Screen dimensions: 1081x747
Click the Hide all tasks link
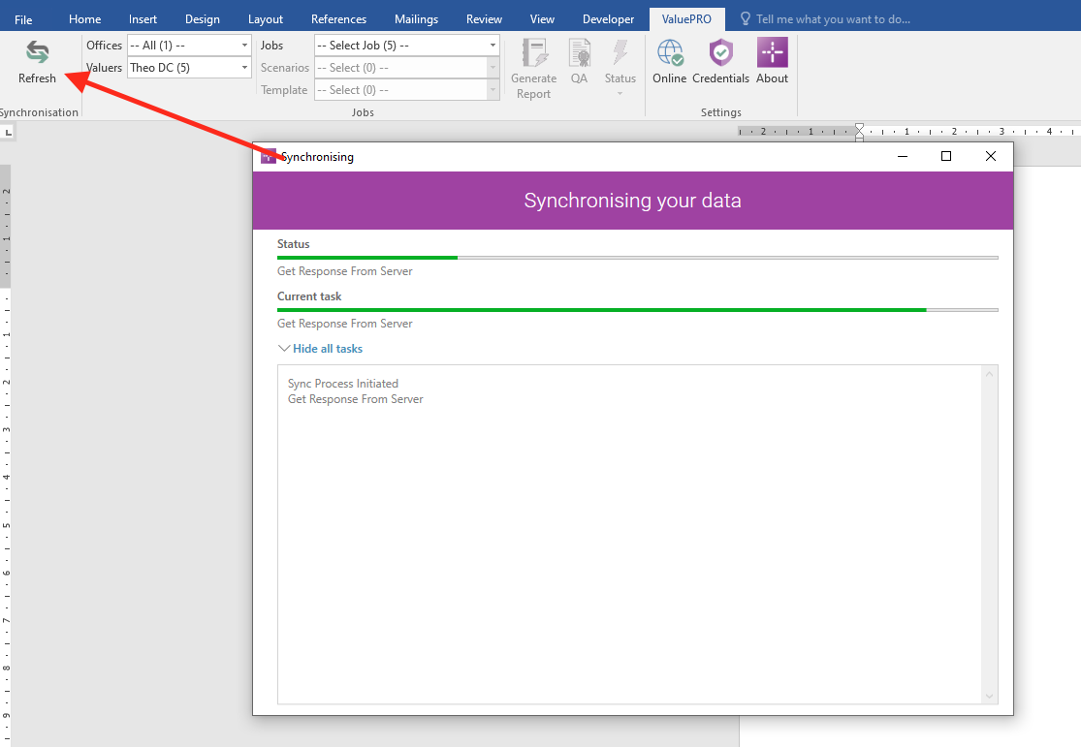[328, 349]
